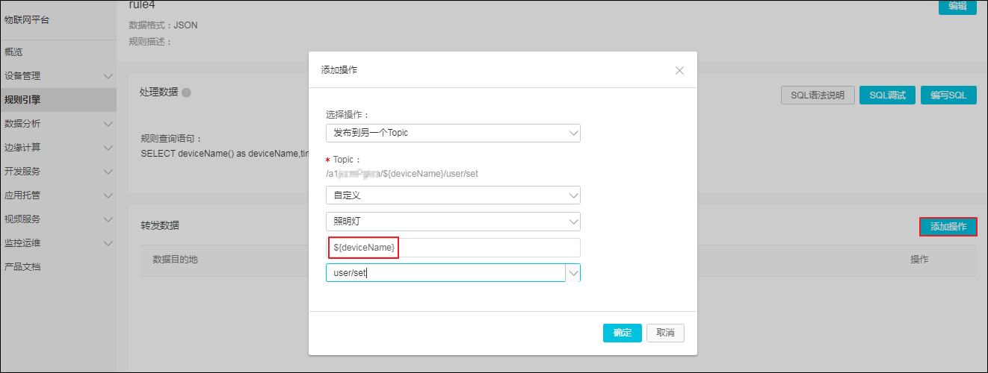The image size is (988, 373).
Task: Click the help icon next to 处理数据
Action: point(186,93)
